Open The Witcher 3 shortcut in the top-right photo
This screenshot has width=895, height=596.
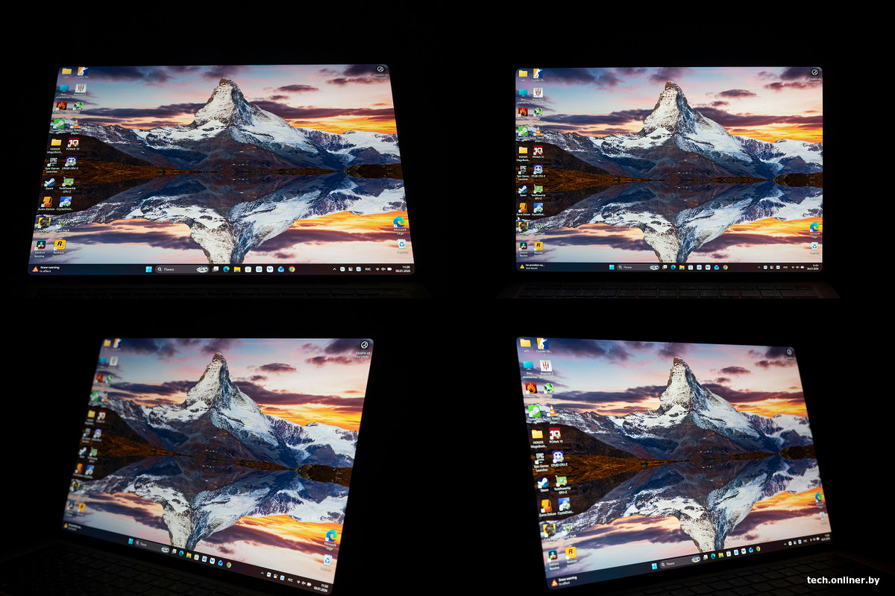538,92
